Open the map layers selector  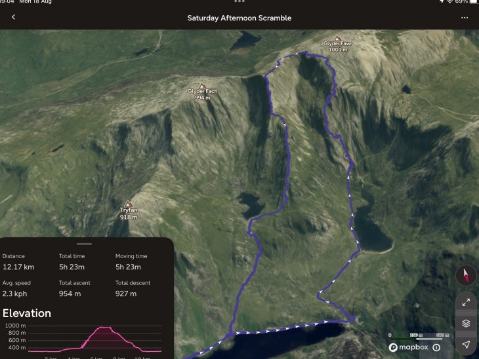pos(466,324)
